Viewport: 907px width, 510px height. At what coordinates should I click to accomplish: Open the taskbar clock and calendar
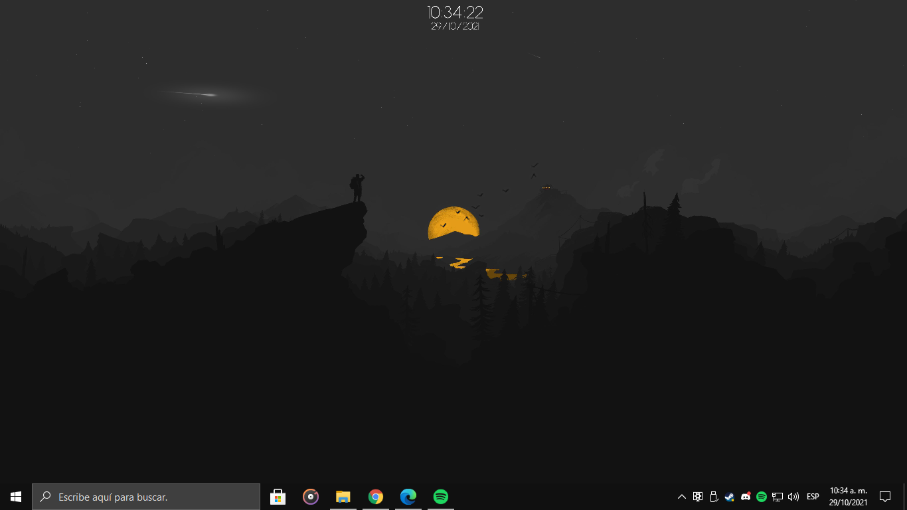point(848,497)
